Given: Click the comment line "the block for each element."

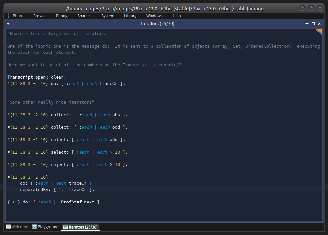Looking at the screenshot, I should (x=42, y=53).
